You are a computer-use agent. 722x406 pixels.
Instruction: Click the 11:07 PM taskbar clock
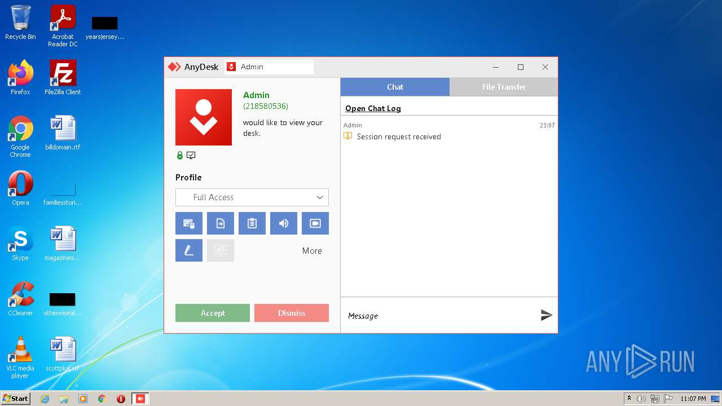(x=693, y=399)
